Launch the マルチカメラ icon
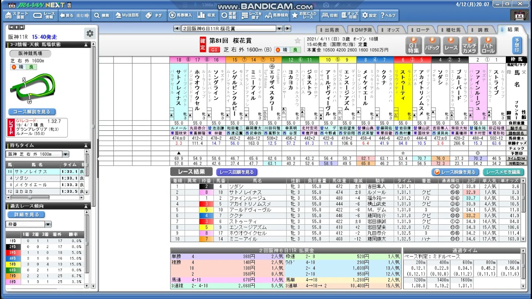Screen dimensions: 532x299 [470, 46]
